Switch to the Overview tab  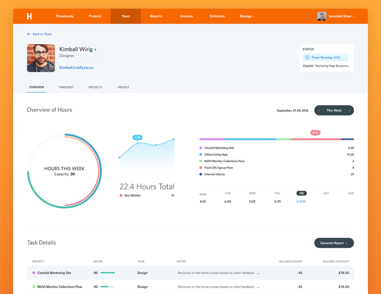37,87
